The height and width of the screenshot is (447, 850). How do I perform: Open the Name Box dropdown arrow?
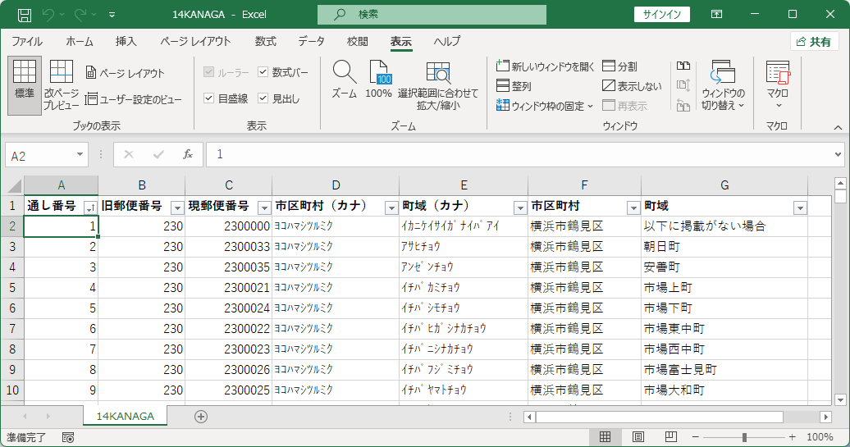click(80, 155)
